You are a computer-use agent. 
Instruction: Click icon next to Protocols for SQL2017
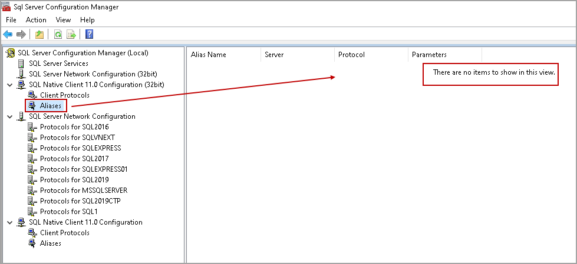click(x=32, y=159)
